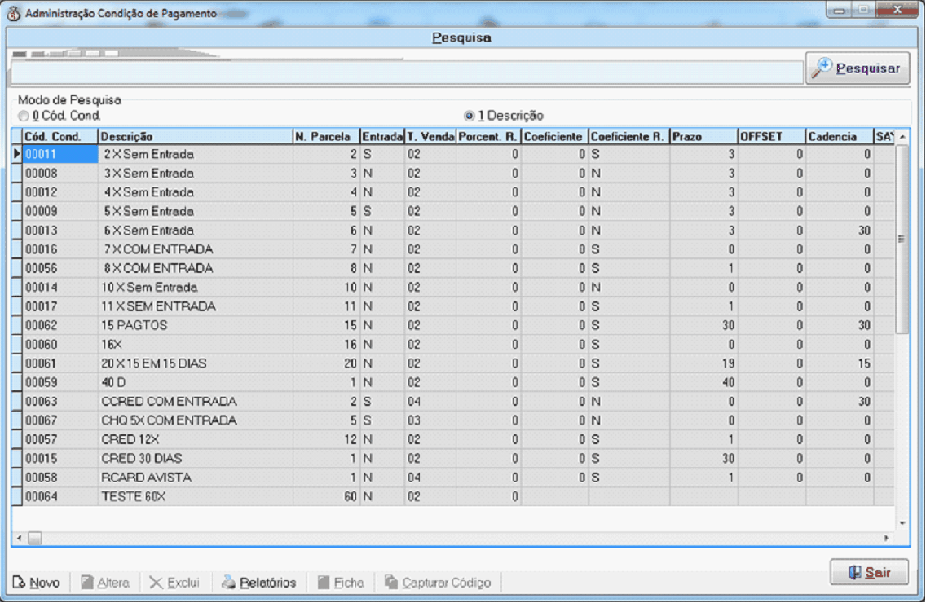
Task: Click the Altera edit icon
Action: click(87, 583)
